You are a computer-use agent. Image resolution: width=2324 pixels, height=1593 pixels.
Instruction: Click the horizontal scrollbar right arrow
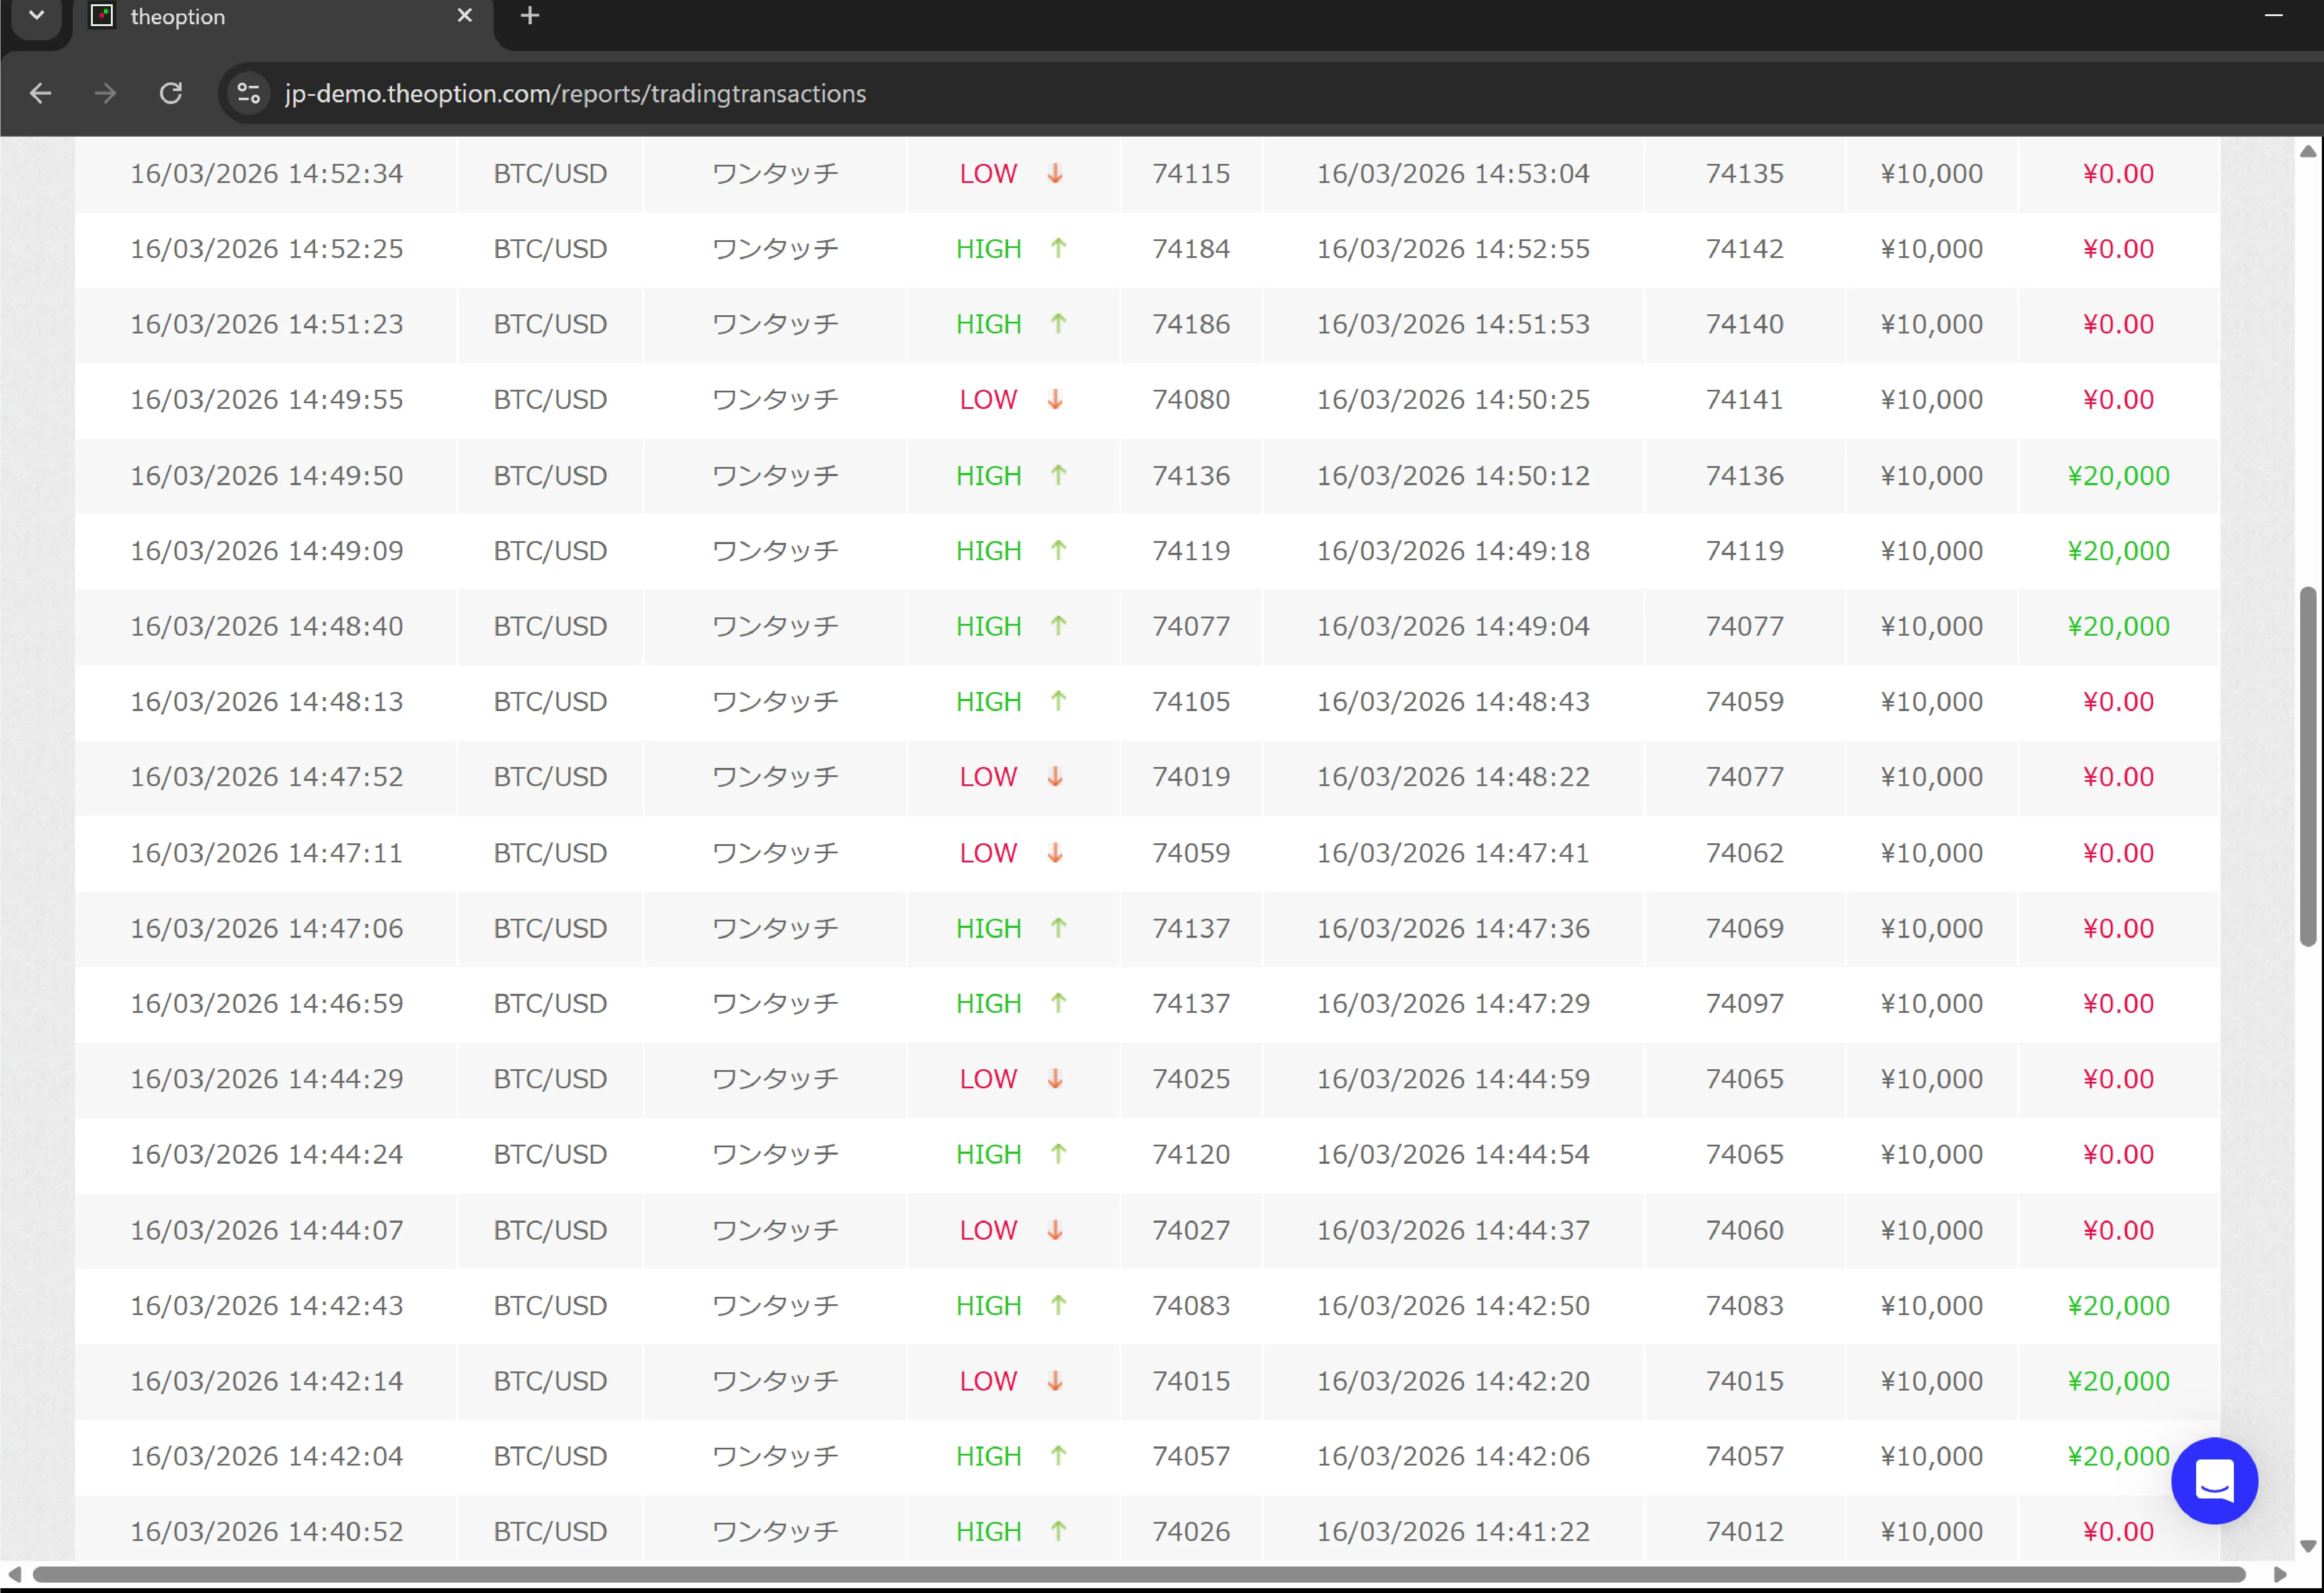[x=2279, y=1574]
